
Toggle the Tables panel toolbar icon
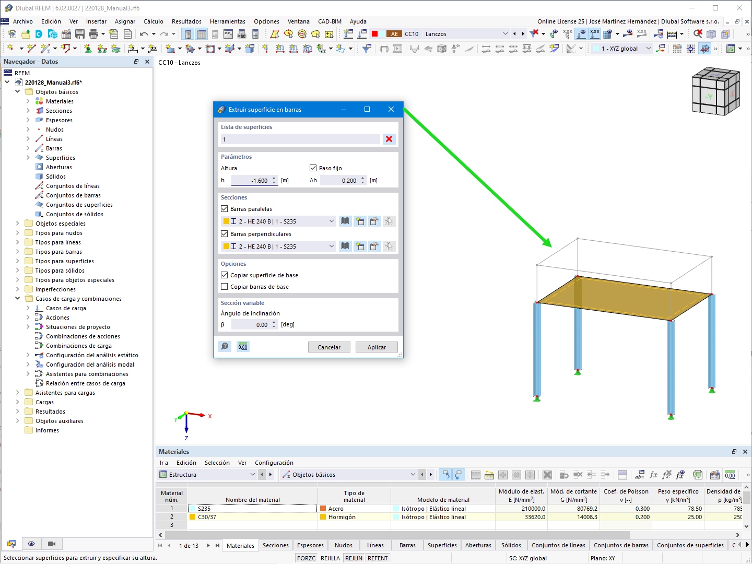202,34
